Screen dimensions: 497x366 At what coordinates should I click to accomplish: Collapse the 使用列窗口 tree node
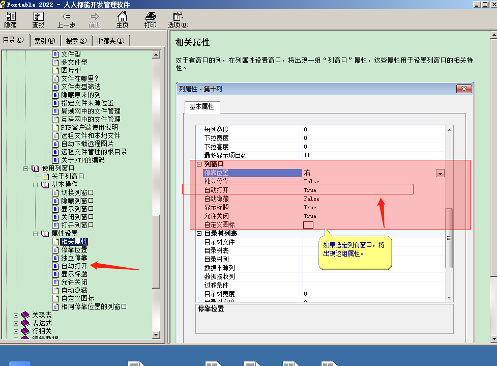pos(25,168)
